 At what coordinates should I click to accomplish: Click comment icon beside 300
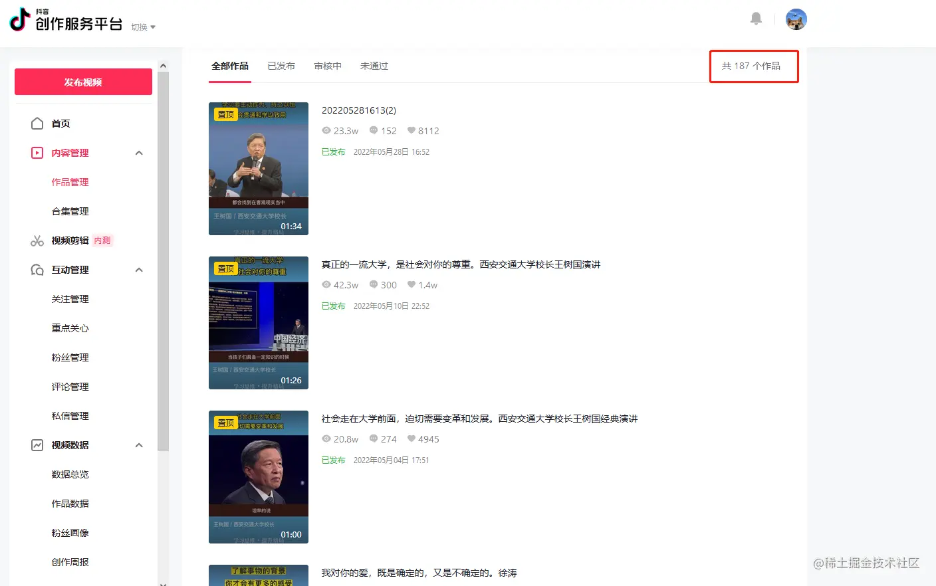tap(374, 285)
